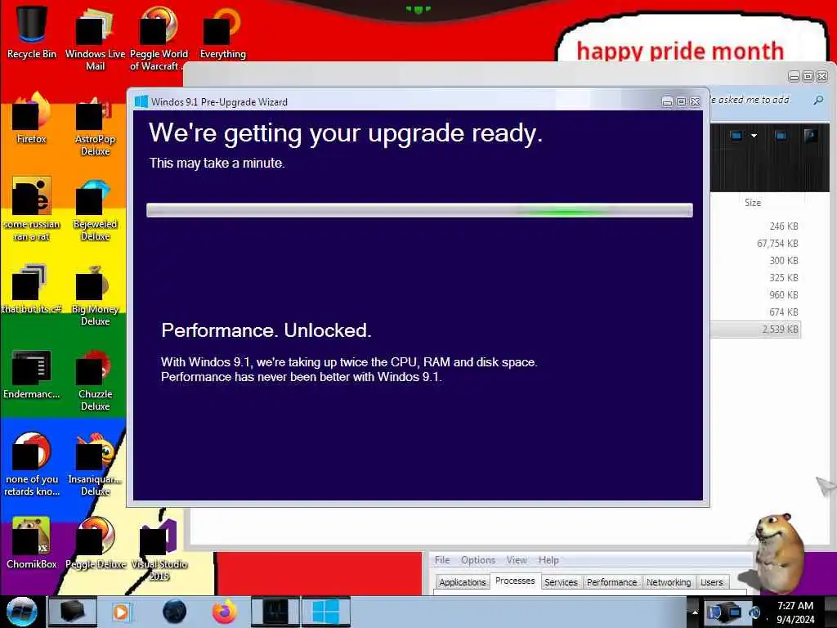Click the change view icon in Explorer

pyautogui.click(x=736, y=136)
